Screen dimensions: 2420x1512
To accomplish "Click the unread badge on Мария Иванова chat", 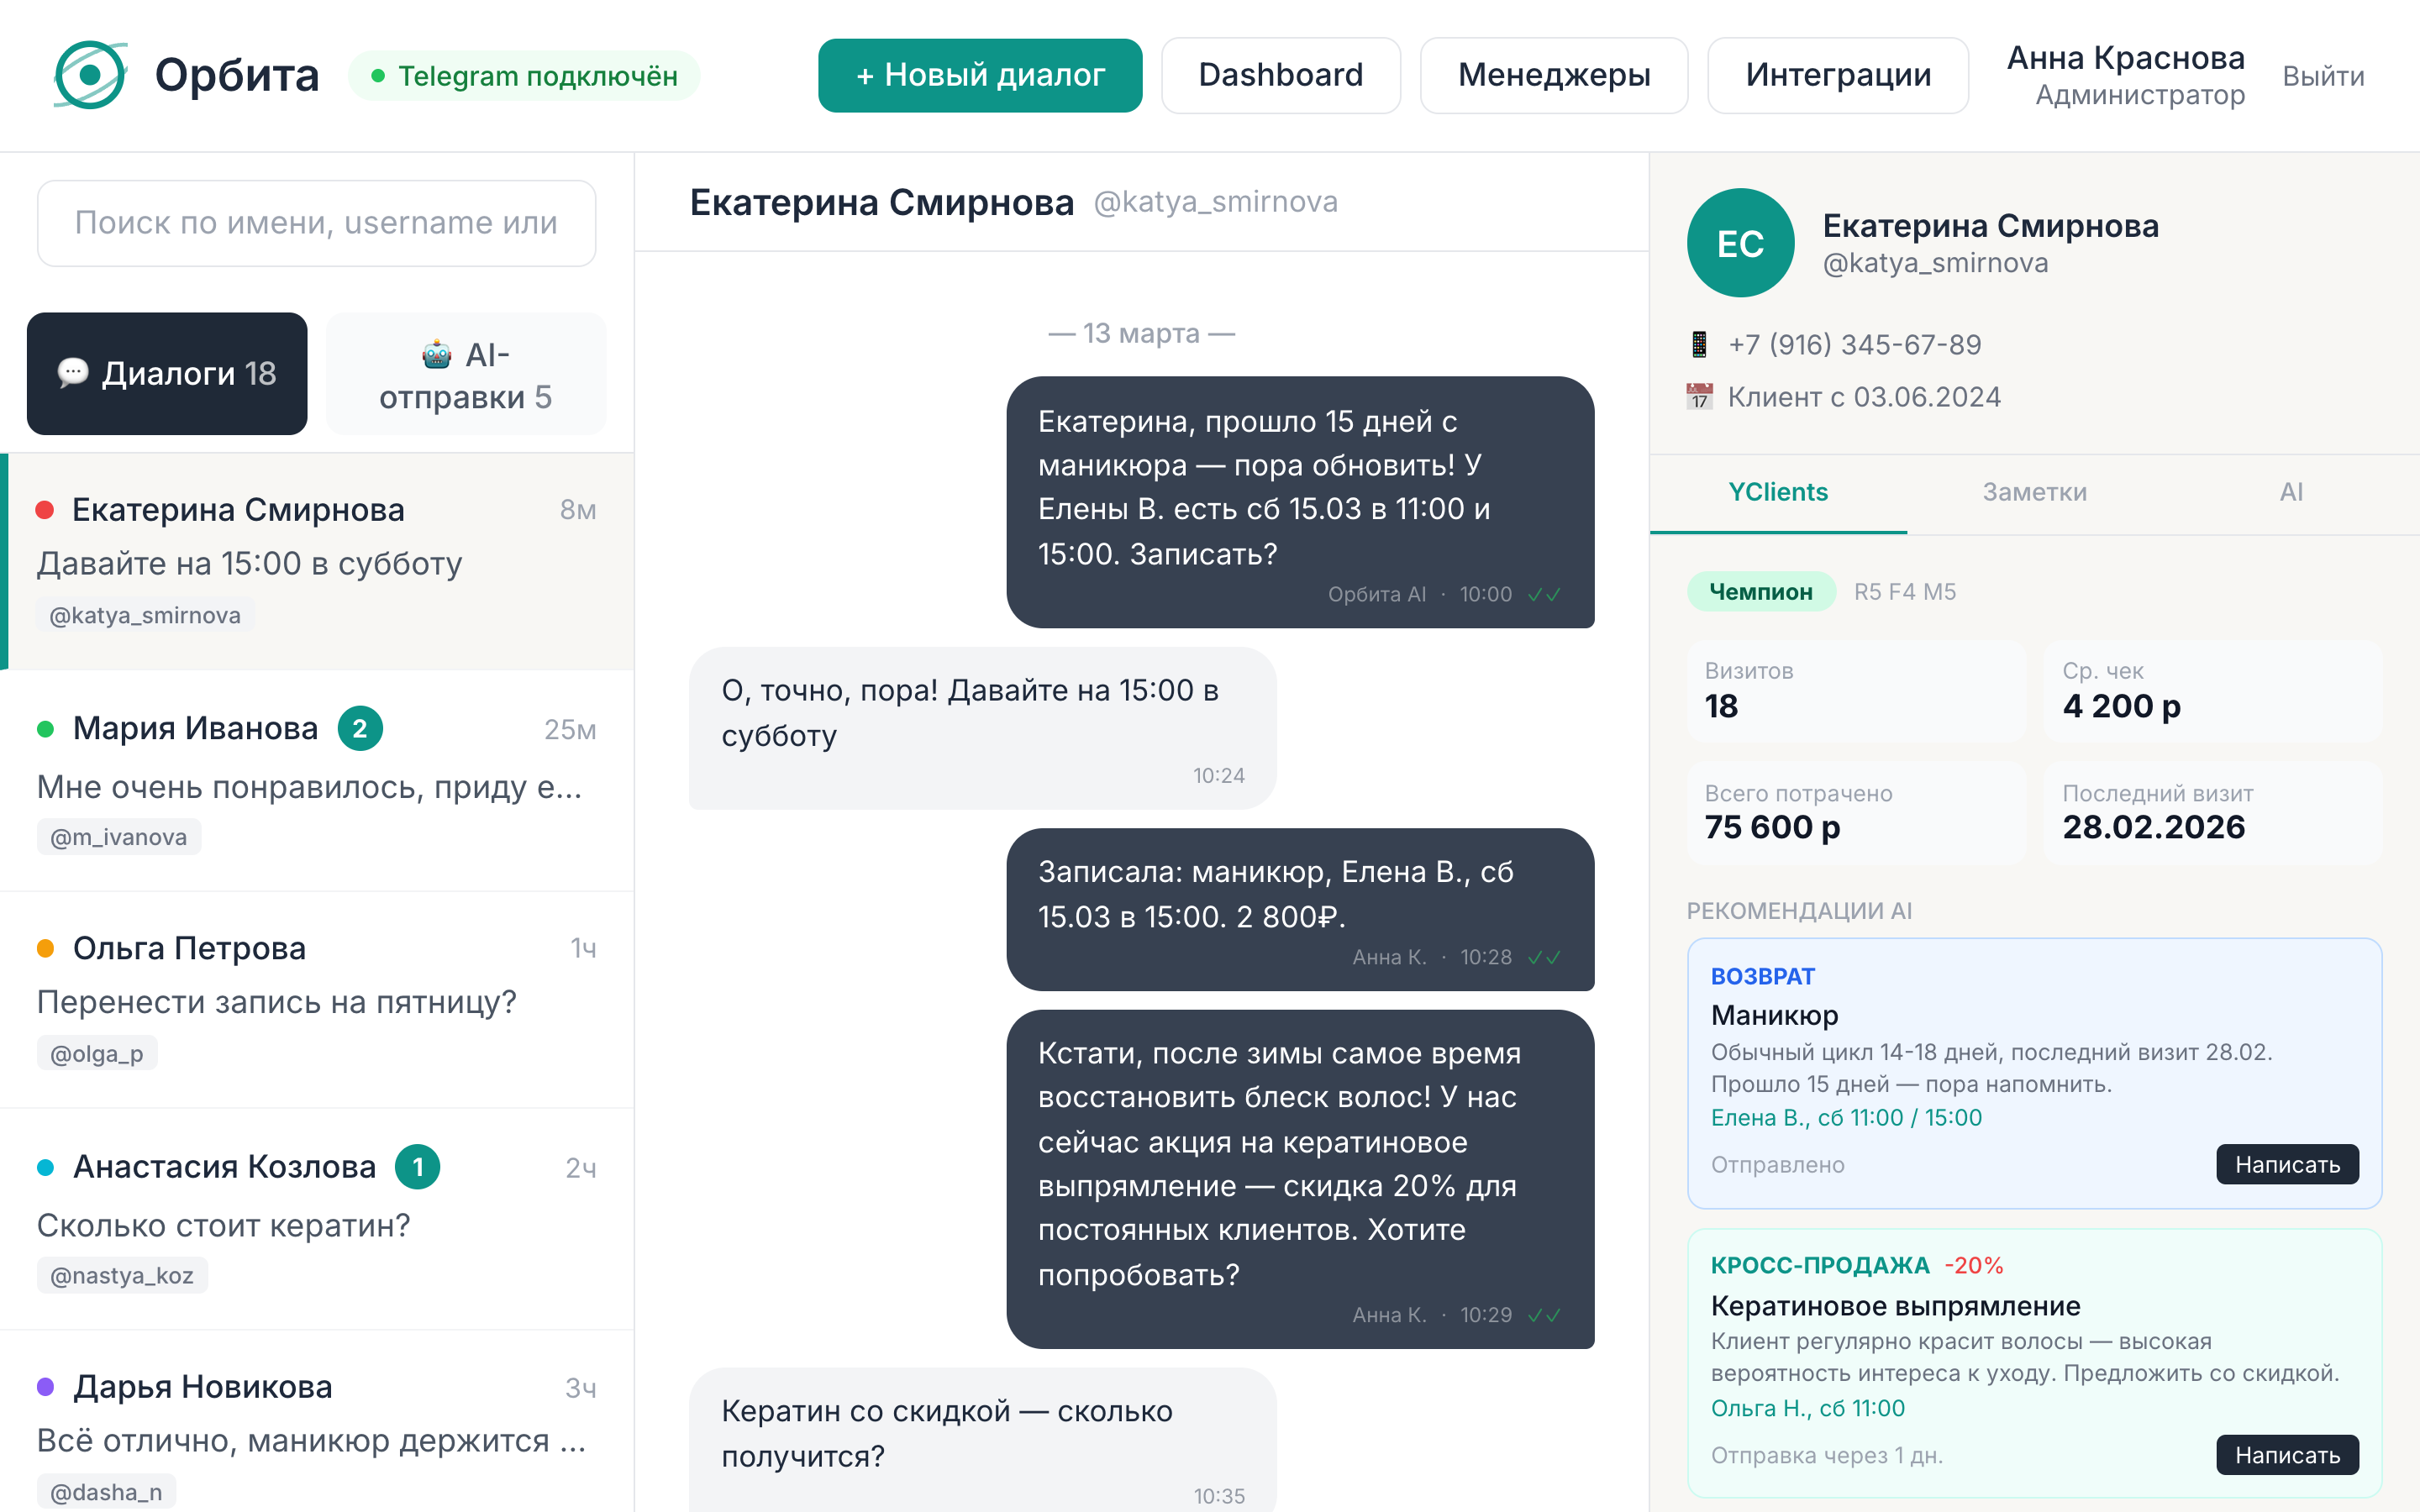I will (360, 728).
